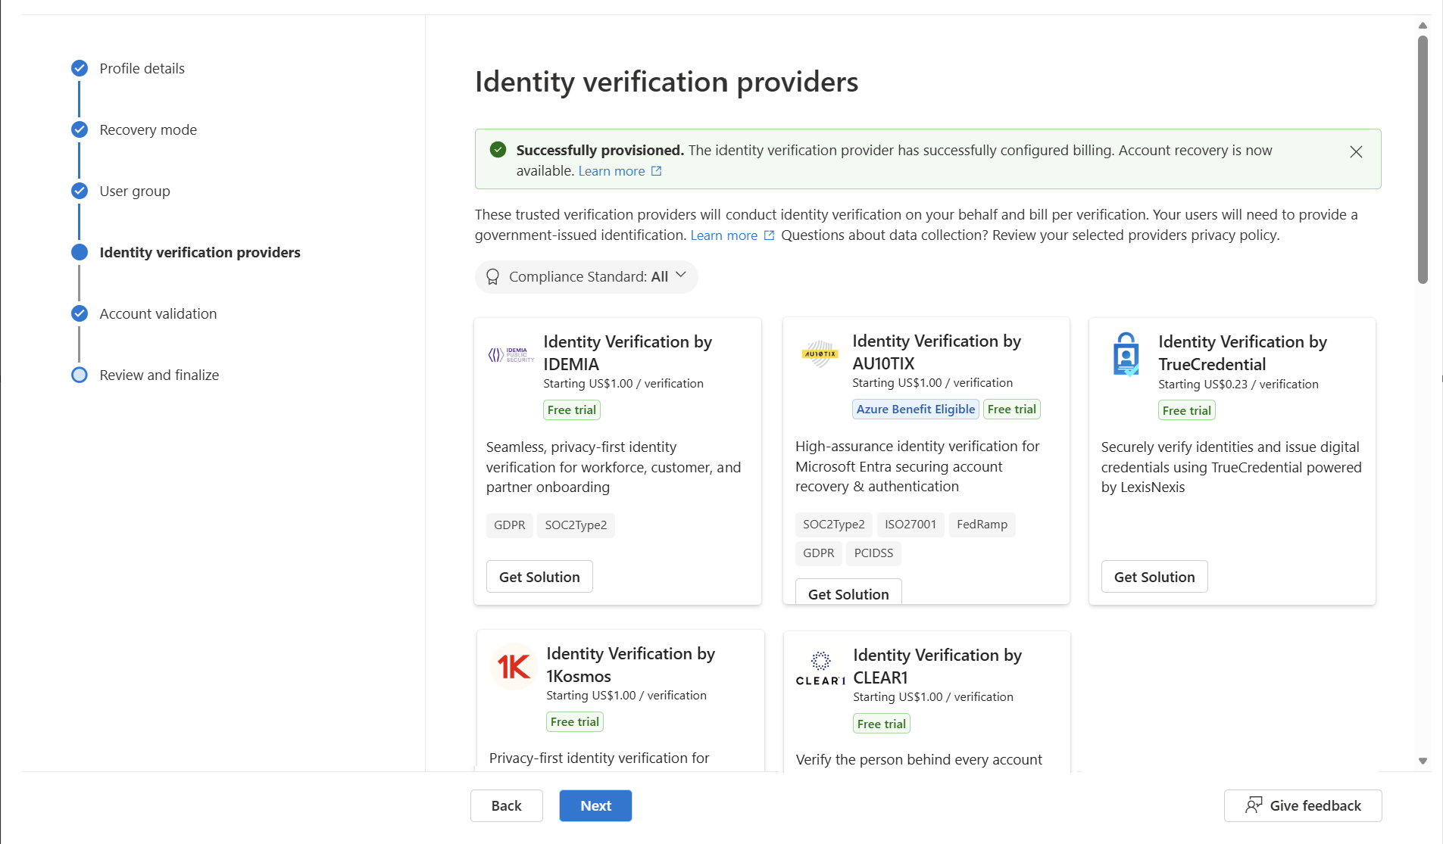Click the IDEMIA US$1.00 starting price
Screen dimensions: 1443x844
click(x=623, y=384)
